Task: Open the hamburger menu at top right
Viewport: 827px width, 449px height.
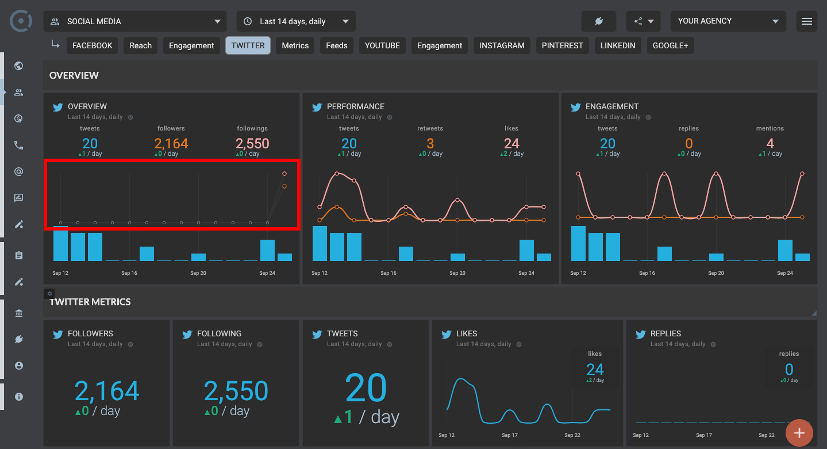Action: coord(807,21)
